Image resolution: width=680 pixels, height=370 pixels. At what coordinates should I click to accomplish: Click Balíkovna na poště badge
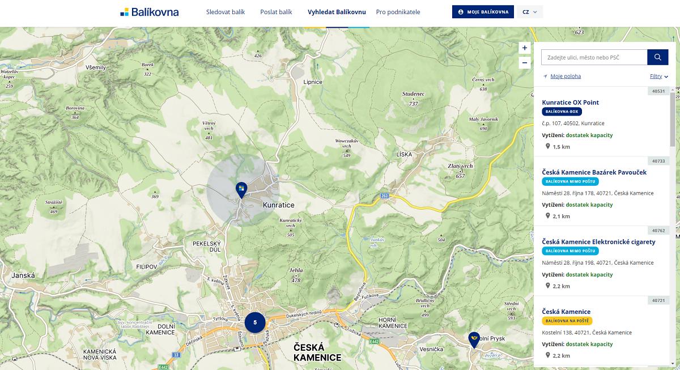click(x=567, y=321)
